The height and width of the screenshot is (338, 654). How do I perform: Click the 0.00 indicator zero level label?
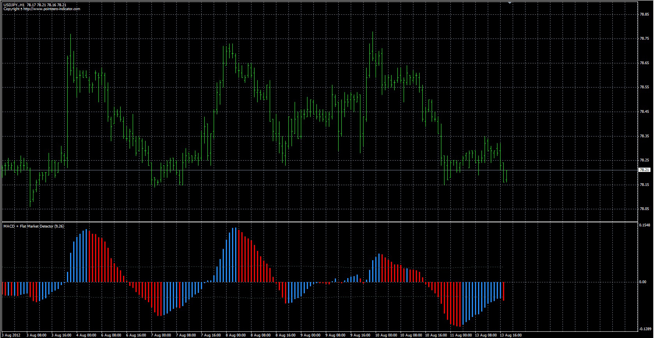(643, 282)
